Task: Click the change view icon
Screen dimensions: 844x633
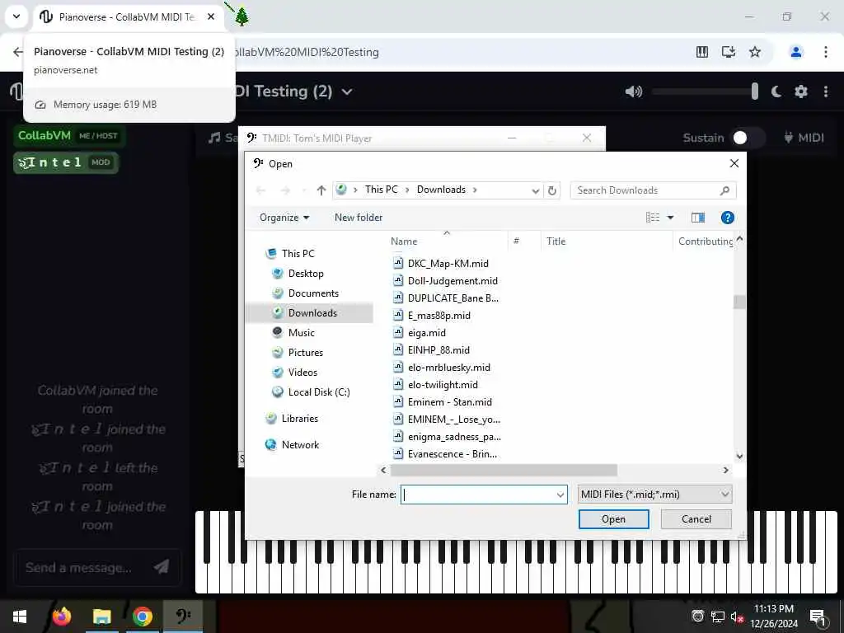Action: 653,218
